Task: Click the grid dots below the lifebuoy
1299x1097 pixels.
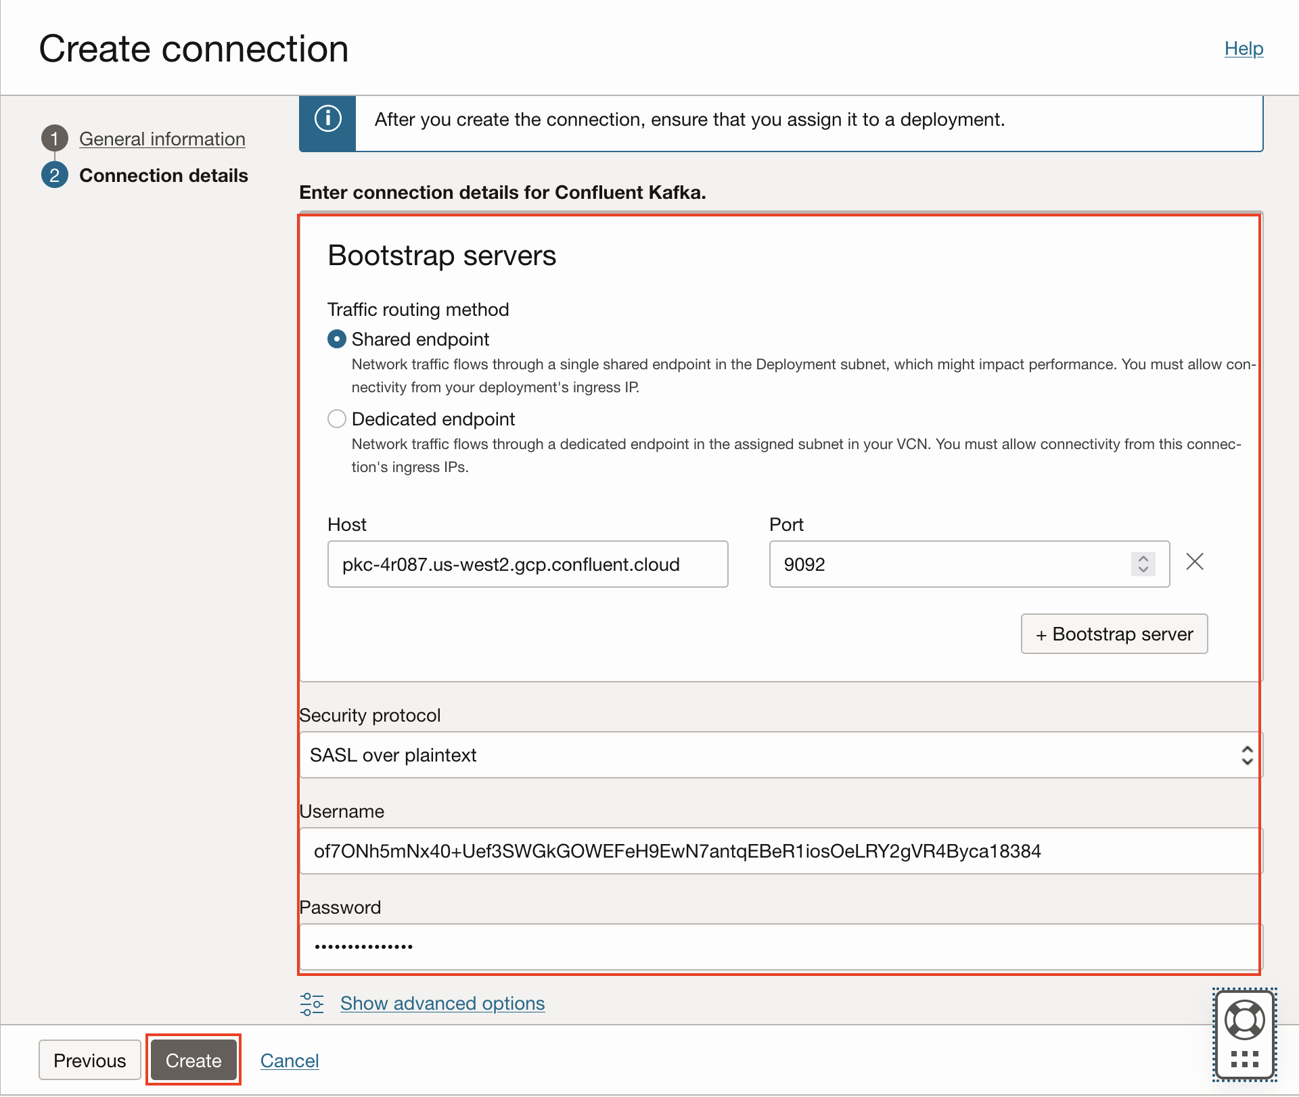Action: [x=1244, y=1059]
